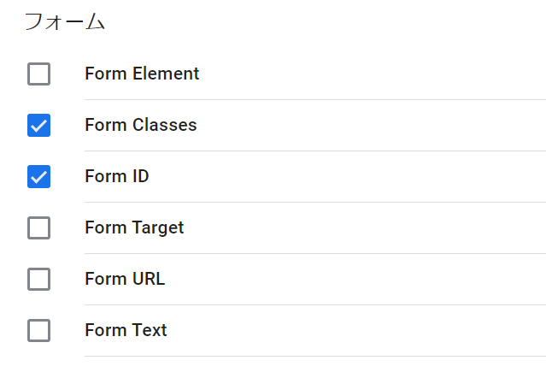
Task: Disable the Form ID checkbox
Action: pyautogui.click(x=38, y=177)
